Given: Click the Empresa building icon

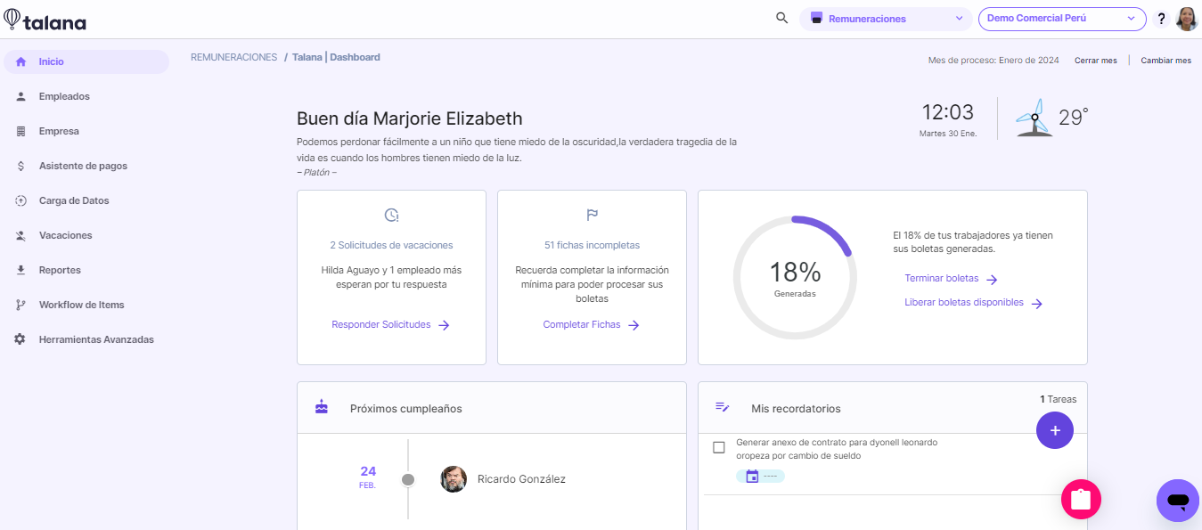Looking at the screenshot, I should (20, 131).
